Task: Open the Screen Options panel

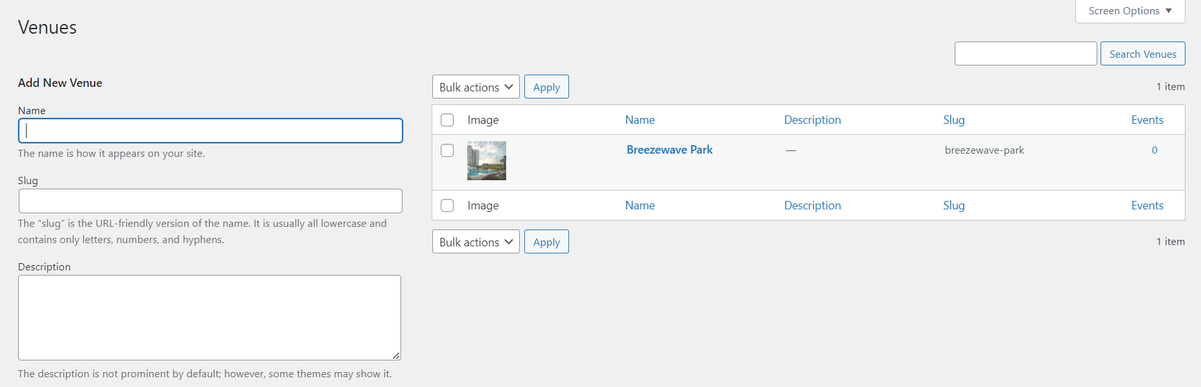Action: tap(1130, 11)
